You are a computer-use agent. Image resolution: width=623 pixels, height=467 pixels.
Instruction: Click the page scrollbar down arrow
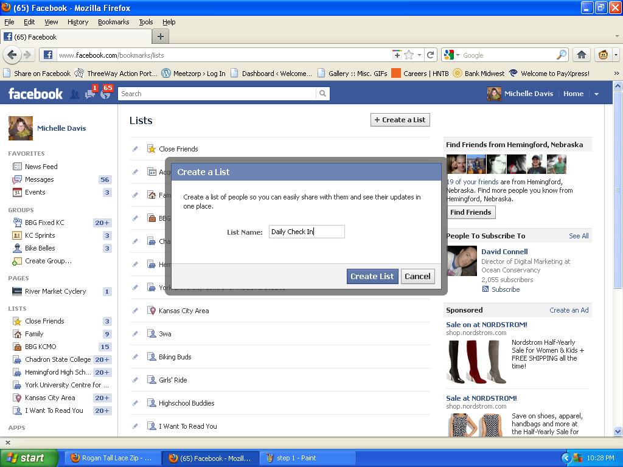tap(618, 432)
